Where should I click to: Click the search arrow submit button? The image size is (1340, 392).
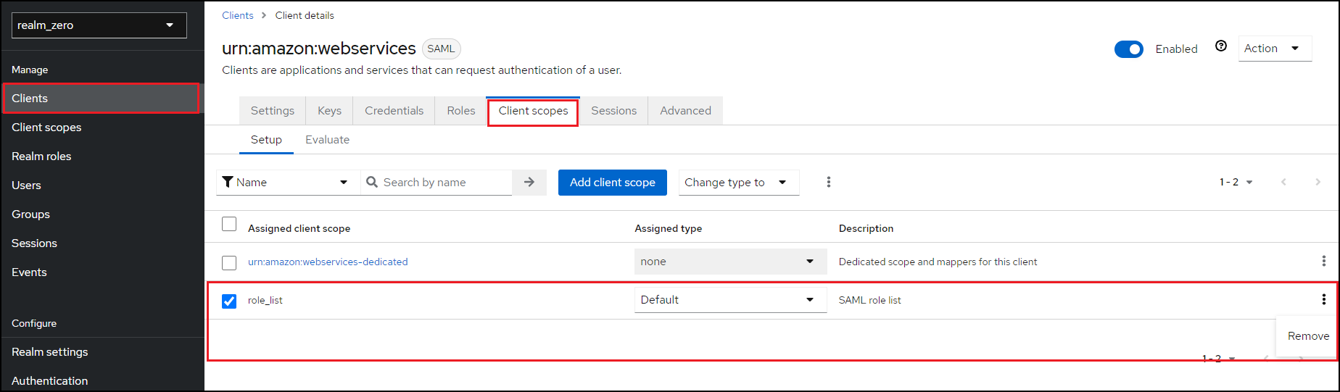[x=529, y=182]
